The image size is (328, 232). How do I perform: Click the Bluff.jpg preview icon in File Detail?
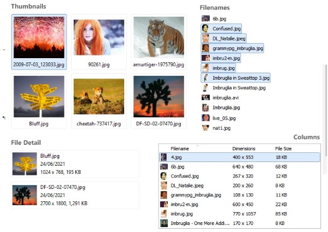[x=25, y=164]
